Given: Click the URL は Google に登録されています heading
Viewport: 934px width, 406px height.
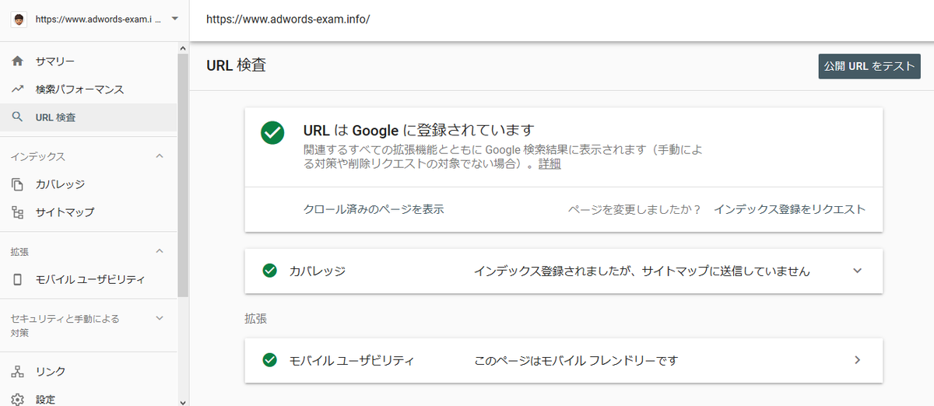Looking at the screenshot, I should click(419, 130).
